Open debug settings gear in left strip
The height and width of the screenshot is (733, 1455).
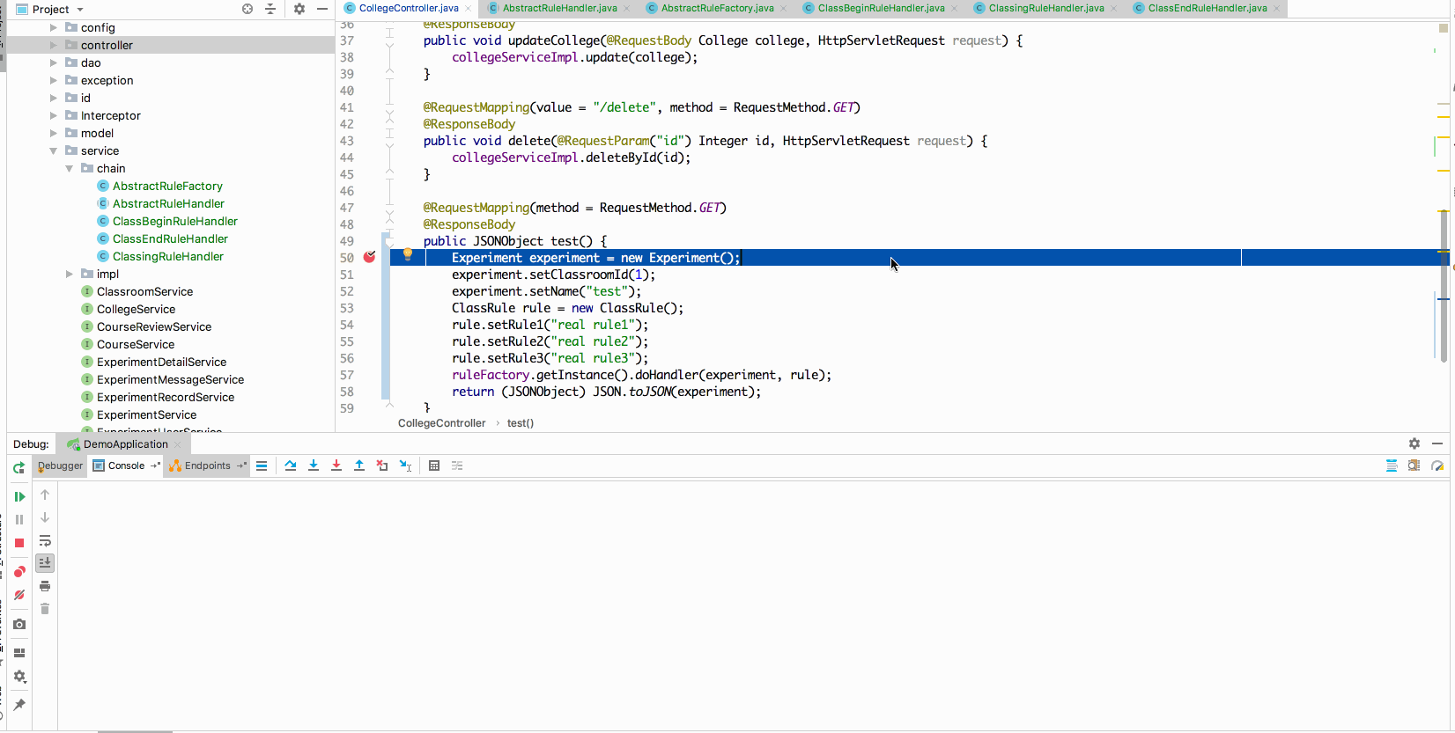[19, 677]
